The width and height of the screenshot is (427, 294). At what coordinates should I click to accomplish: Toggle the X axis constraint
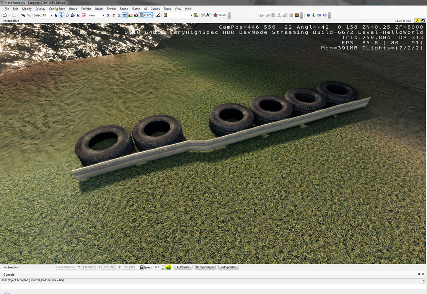pyautogui.click(x=108, y=15)
